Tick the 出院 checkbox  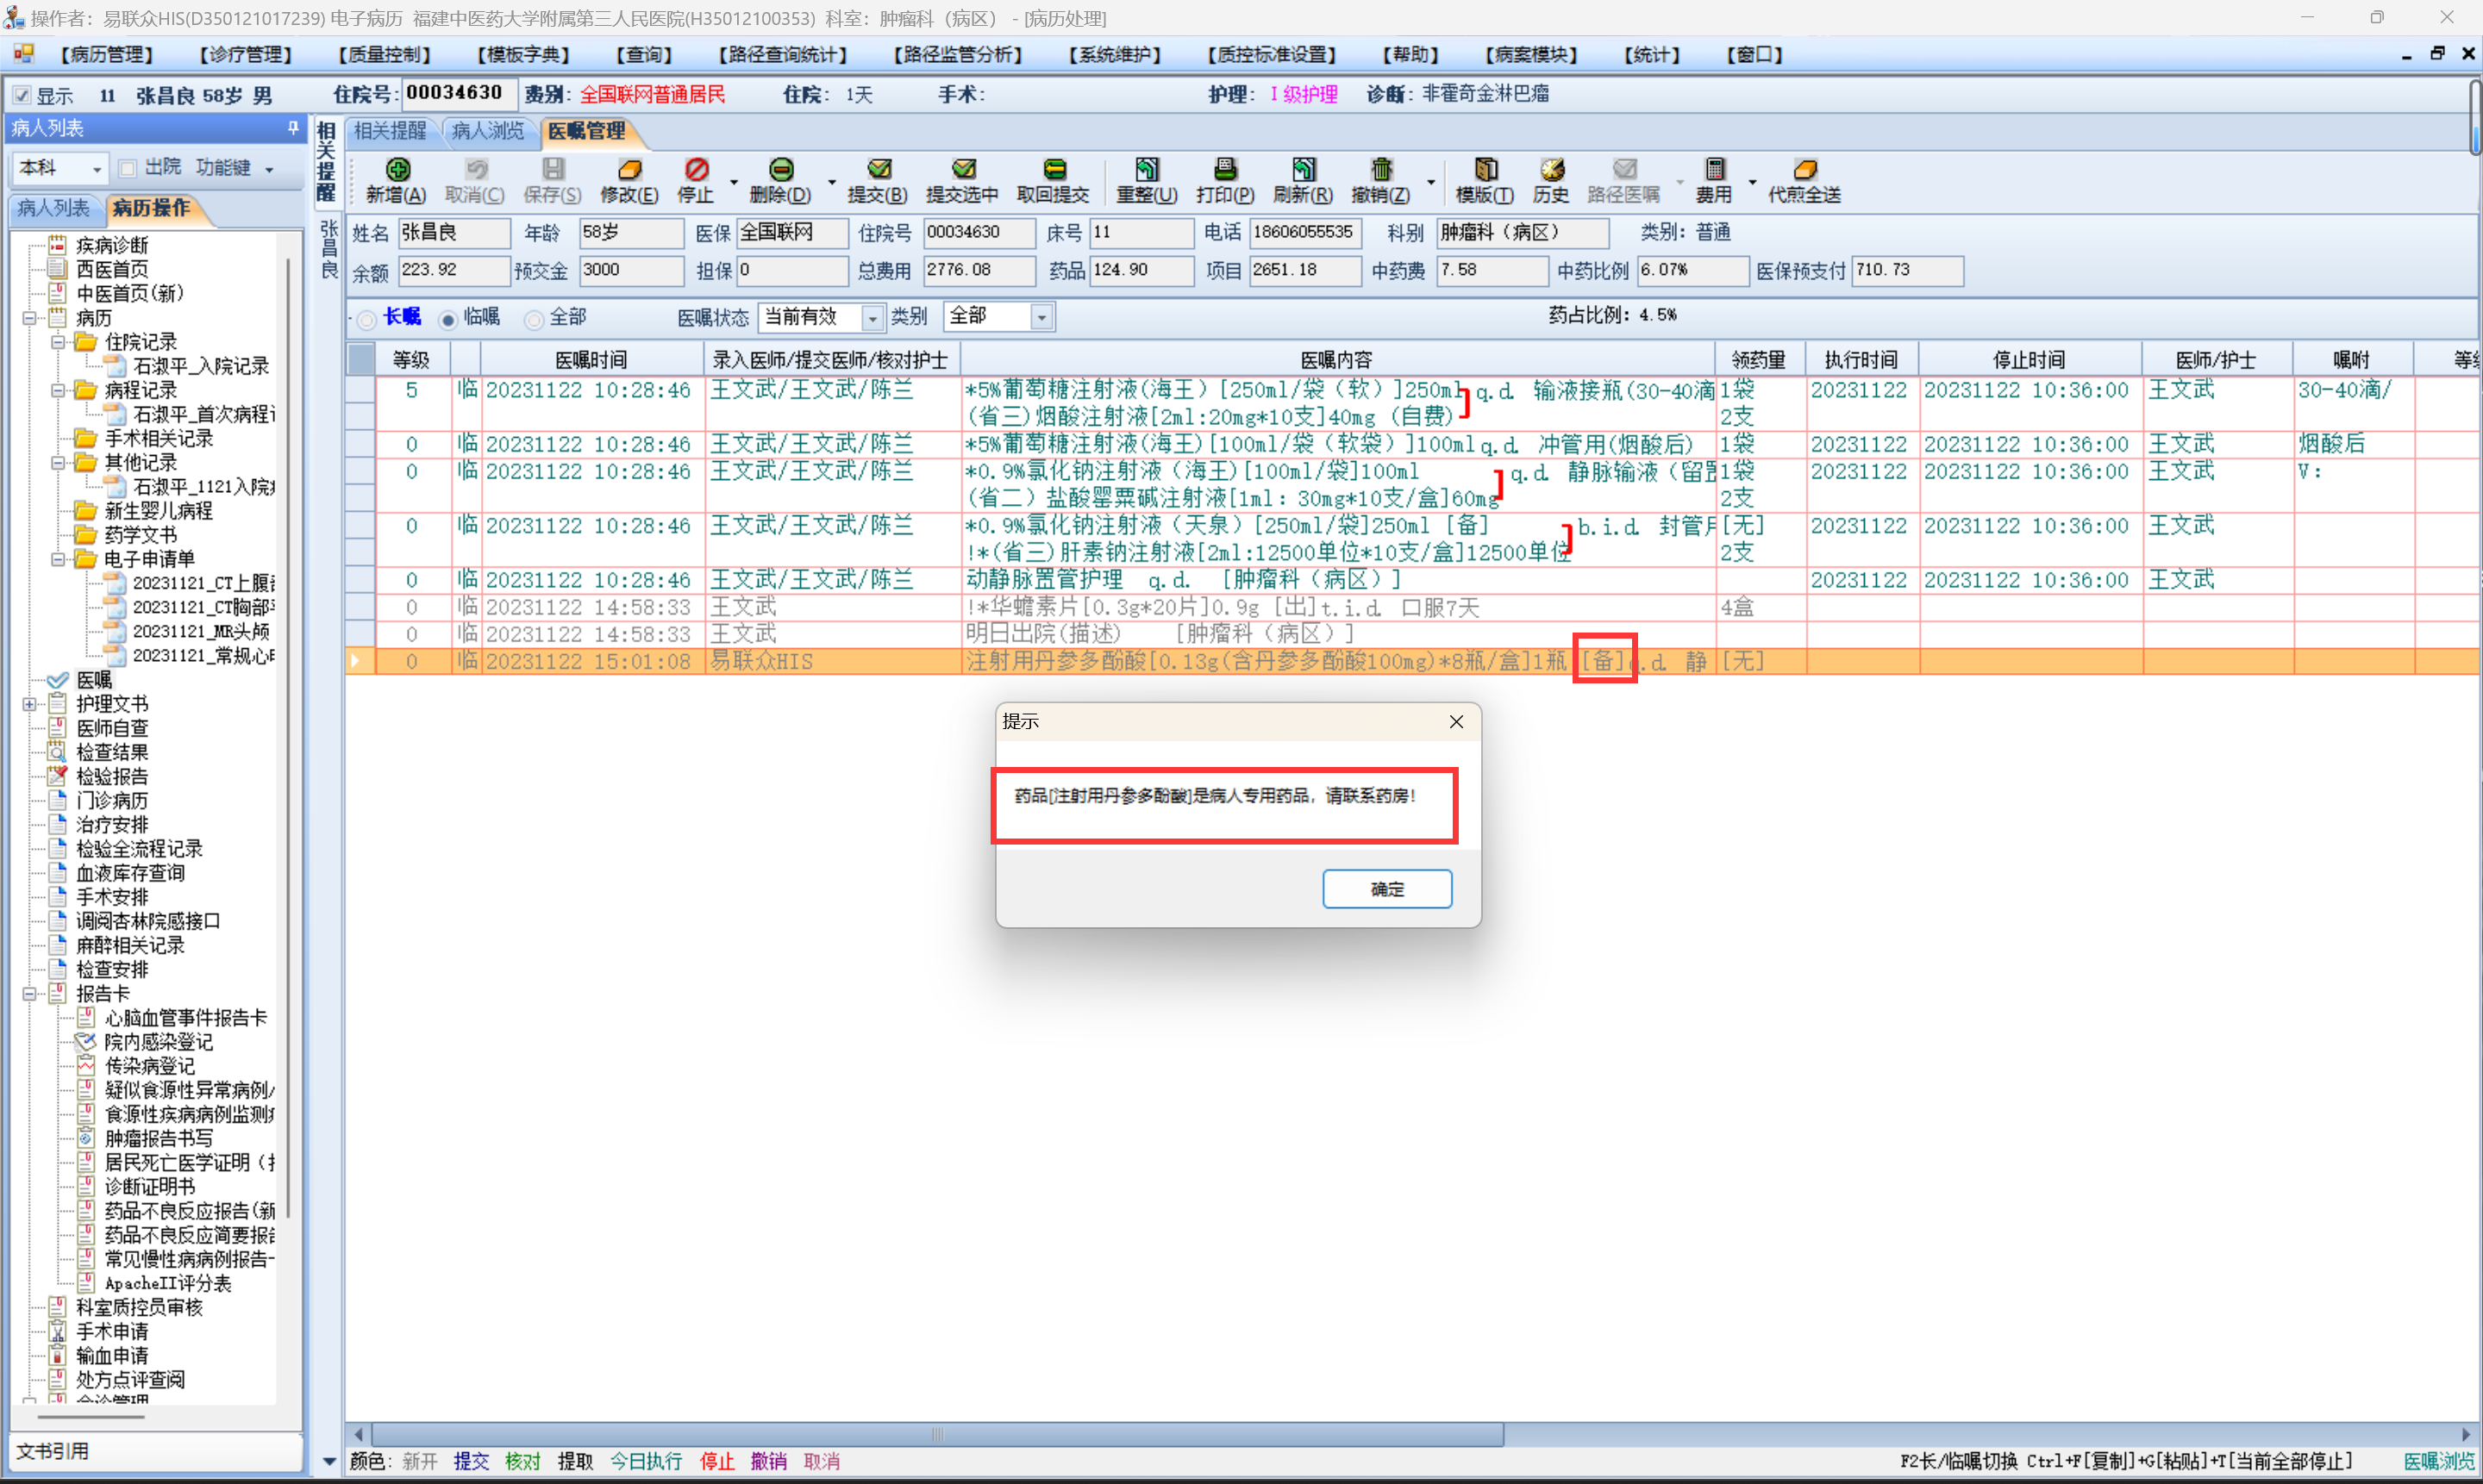(x=128, y=168)
